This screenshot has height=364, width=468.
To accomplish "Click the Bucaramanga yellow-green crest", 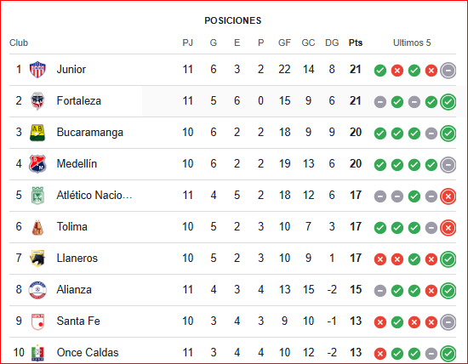I will [37, 133].
